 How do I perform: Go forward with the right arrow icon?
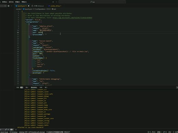(x=56, y=2)
